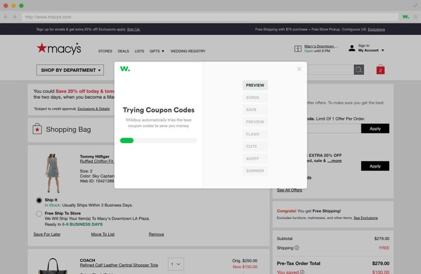Open the Deals menu item
Screen dimensions: 421x274
[123, 51]
